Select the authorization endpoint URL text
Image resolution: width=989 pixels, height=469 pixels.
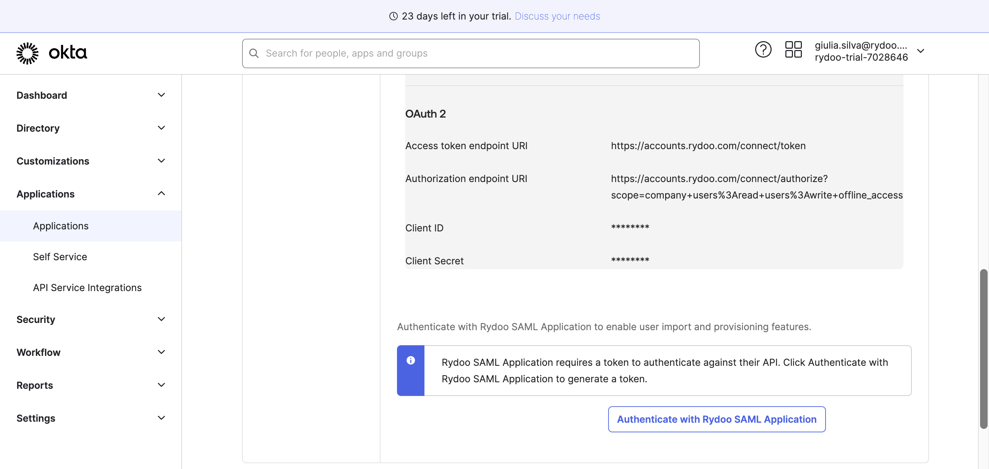pyautogui.click(x=756, y=187)
